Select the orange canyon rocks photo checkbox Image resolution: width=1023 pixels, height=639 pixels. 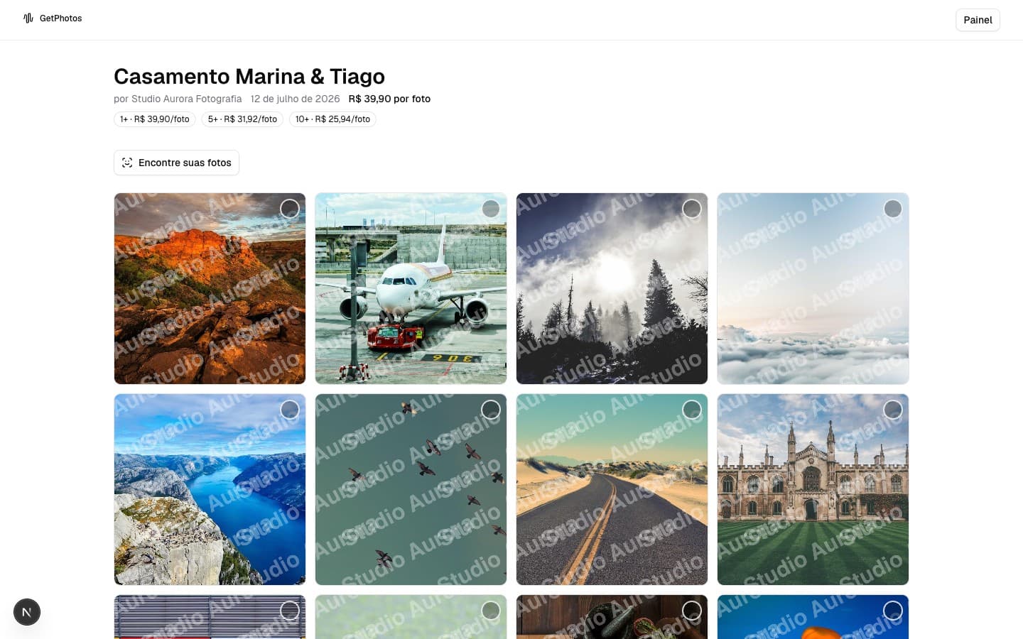point(290,209)
